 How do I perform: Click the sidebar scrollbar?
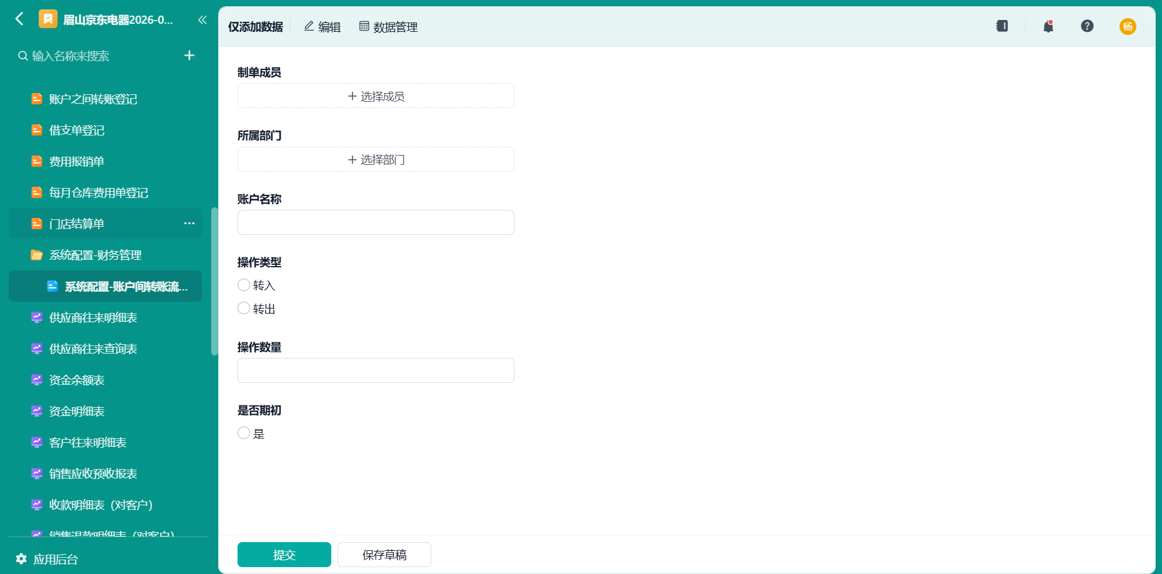[214, 281]
